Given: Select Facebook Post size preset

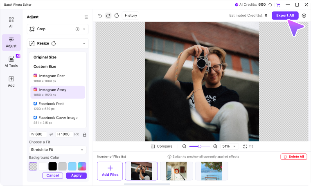Looking at the screenshot, I should (x=58, y=106).
